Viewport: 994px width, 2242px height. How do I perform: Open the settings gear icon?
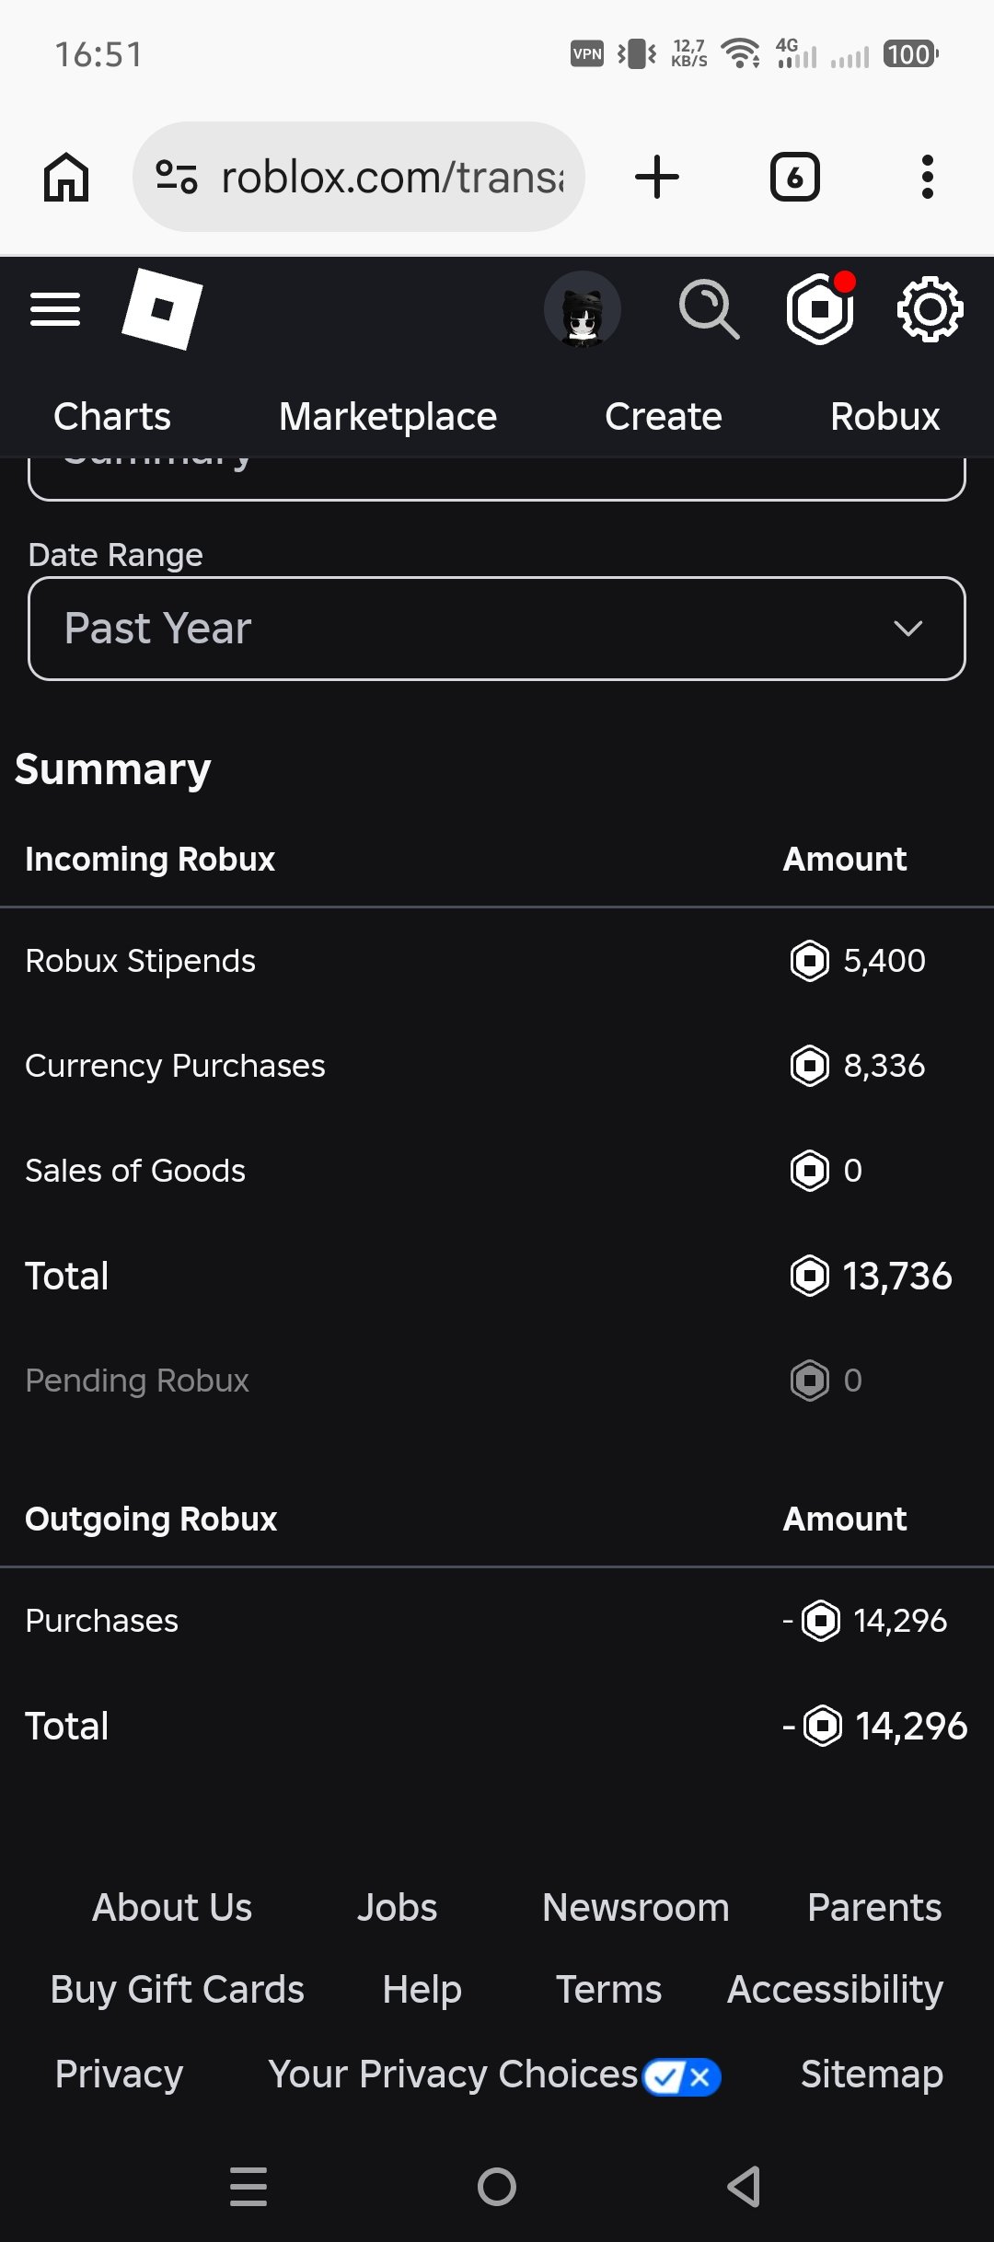930,309
